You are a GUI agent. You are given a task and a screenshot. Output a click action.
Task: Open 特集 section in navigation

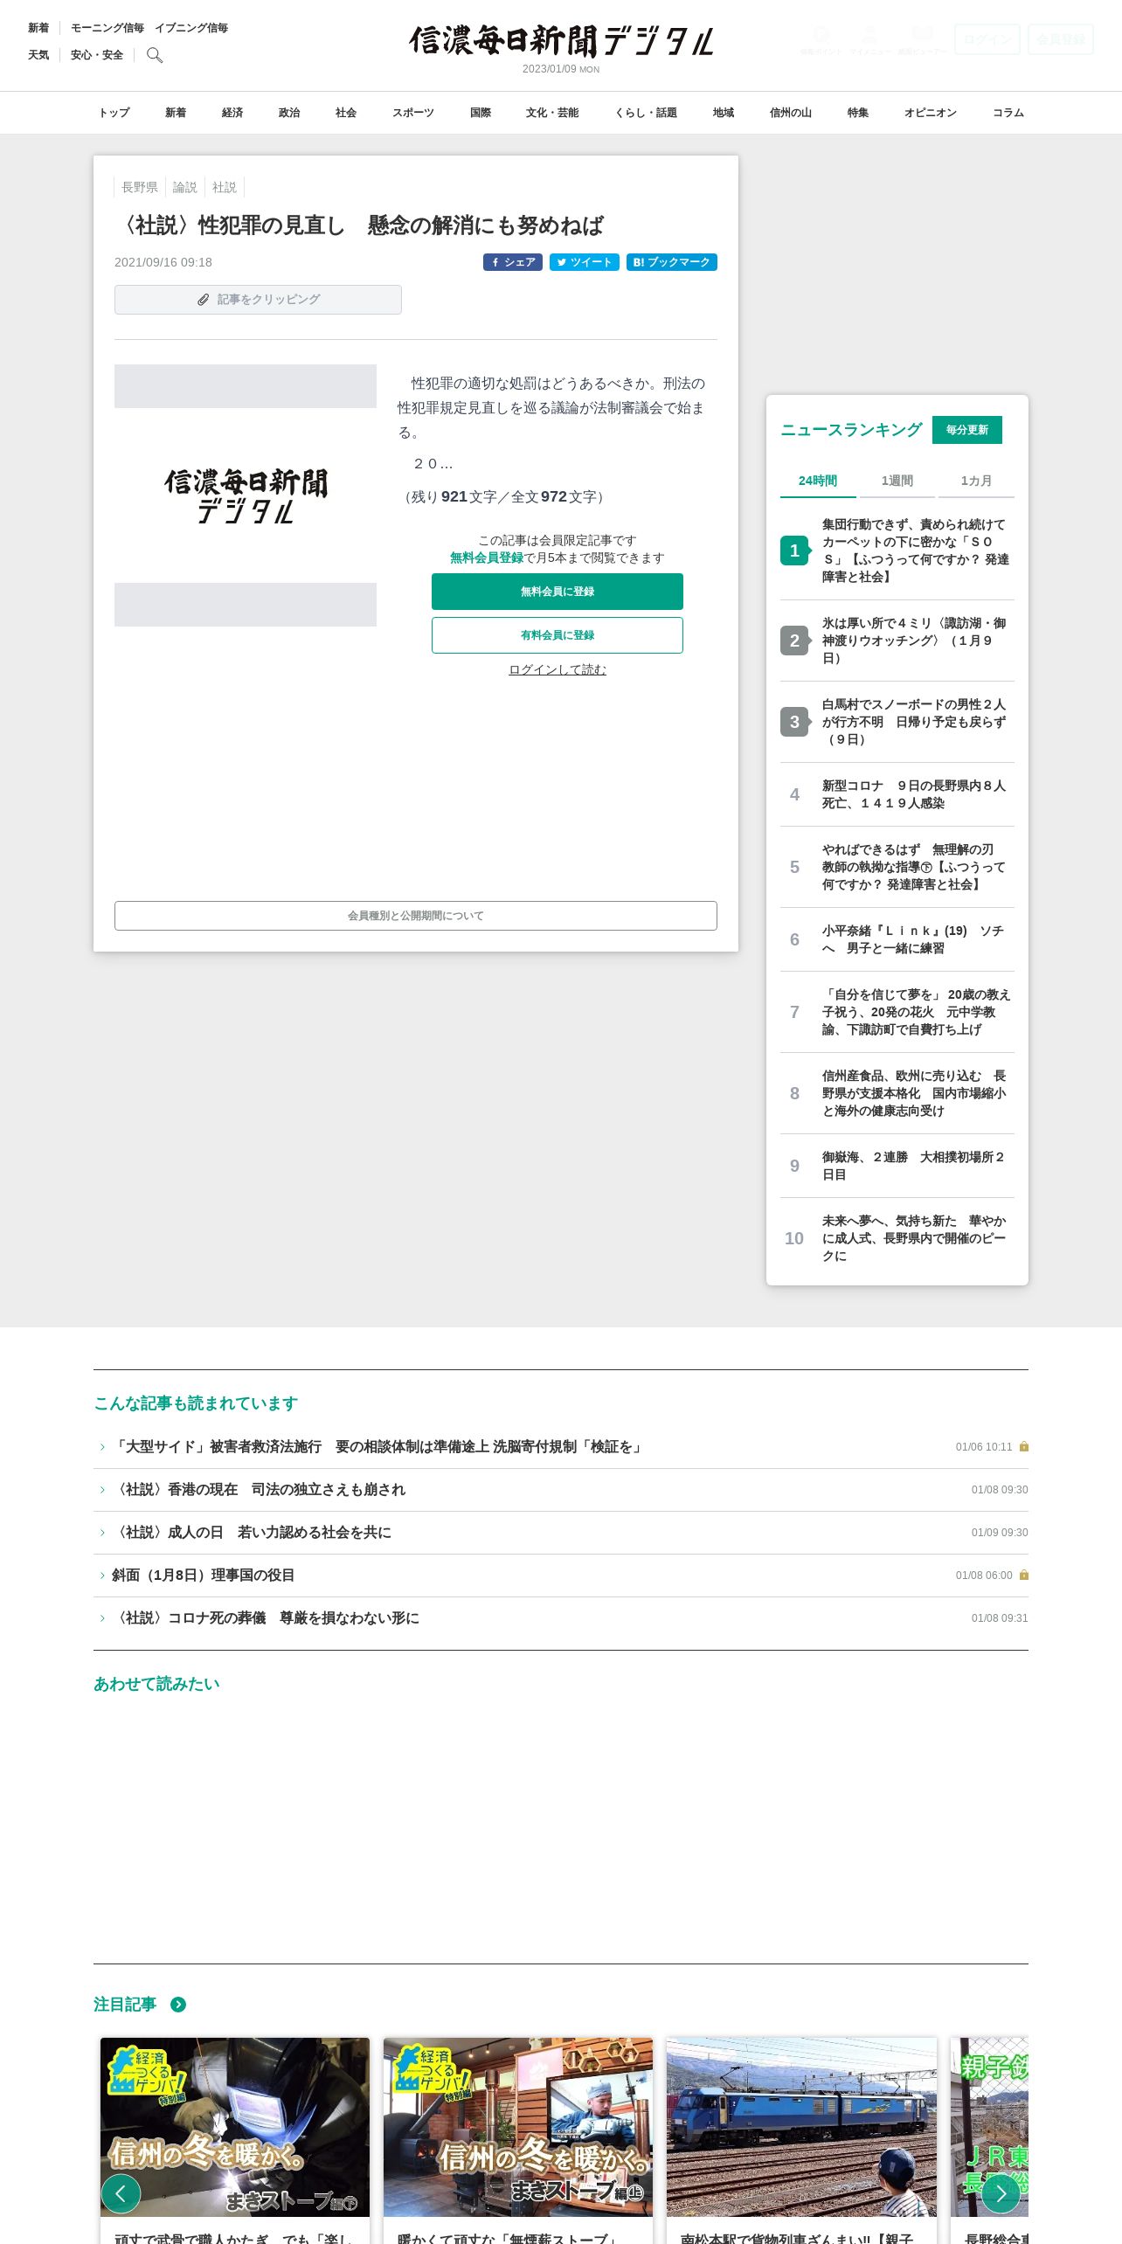(x=858, y=113)
